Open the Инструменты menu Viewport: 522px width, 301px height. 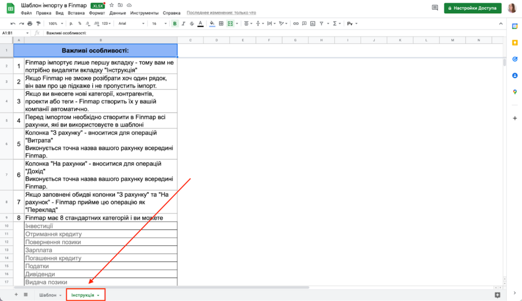pos(144,13)
